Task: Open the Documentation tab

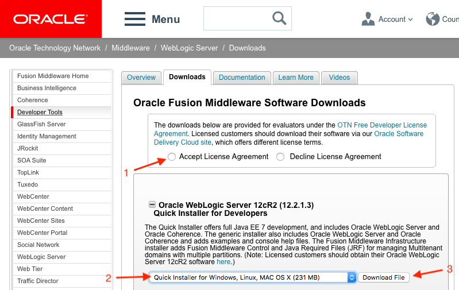Action: tap(242, 78)
